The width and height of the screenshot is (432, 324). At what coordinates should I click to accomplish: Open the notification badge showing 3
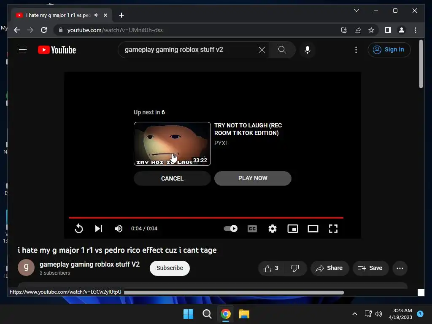pyautogui.click(x=420, y=313)
